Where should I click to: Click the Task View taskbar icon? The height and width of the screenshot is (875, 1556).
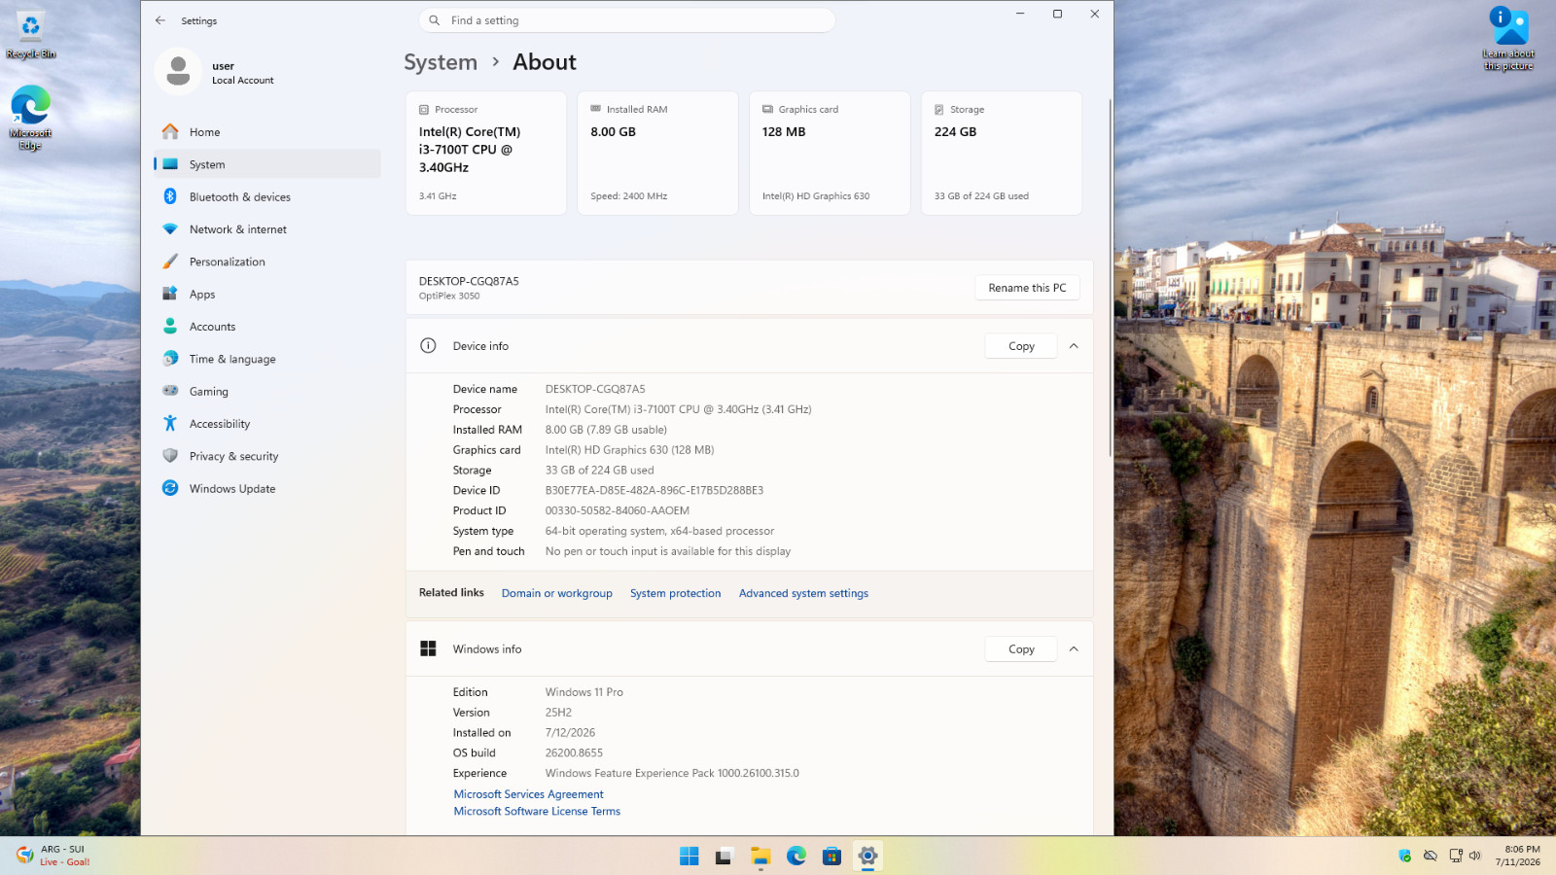point(725,857)
